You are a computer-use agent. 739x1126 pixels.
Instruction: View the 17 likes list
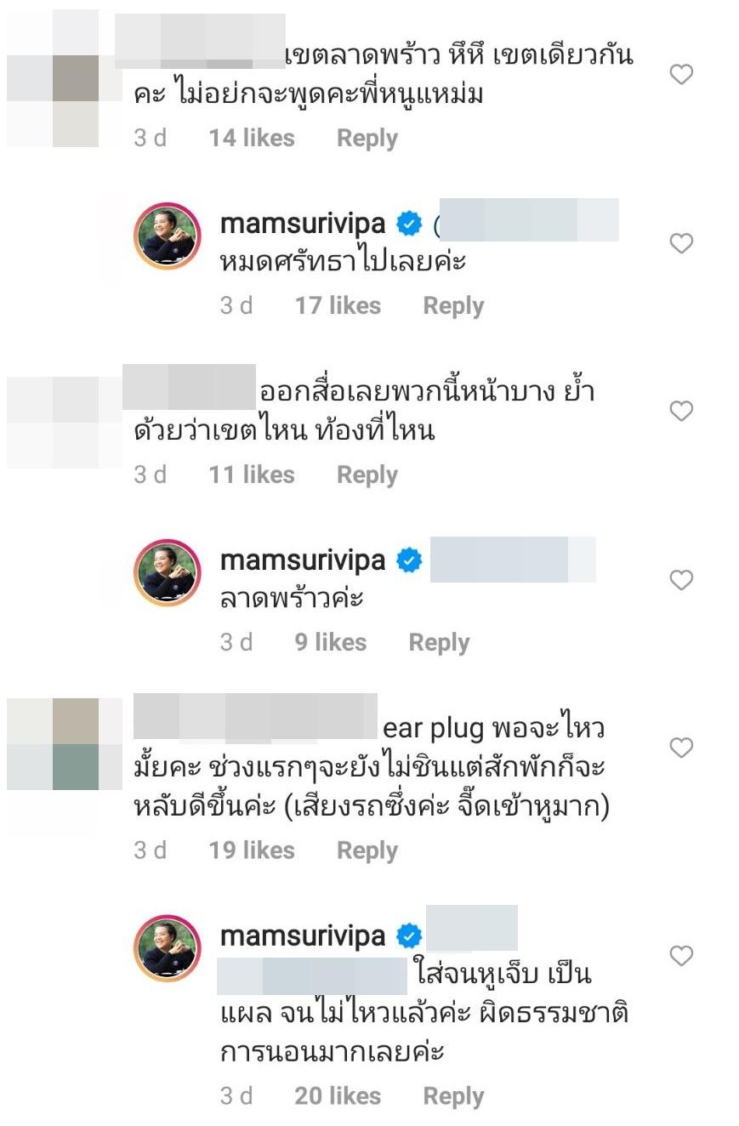pyautogui.click(x=338, y=306)
